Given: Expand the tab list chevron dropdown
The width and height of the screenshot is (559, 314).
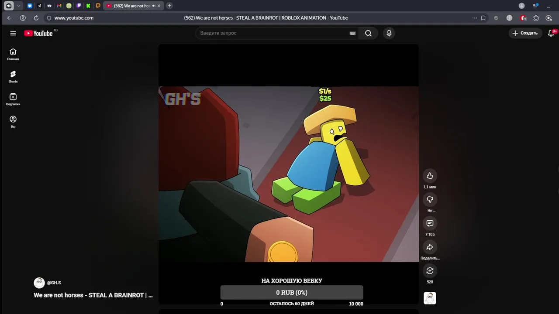Looking at the screenshot, I should click(18, 6).
